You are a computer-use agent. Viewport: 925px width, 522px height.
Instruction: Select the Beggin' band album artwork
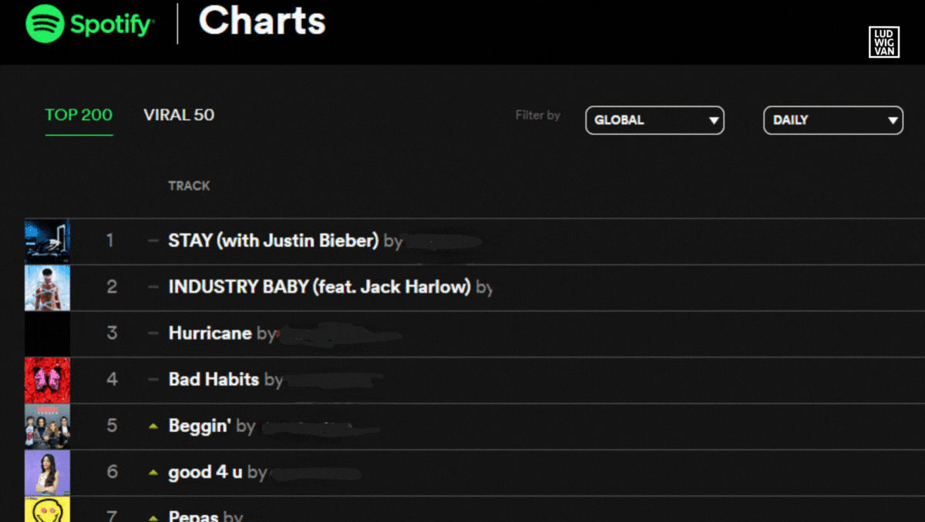pyautogui.click(x=47, y=426)
